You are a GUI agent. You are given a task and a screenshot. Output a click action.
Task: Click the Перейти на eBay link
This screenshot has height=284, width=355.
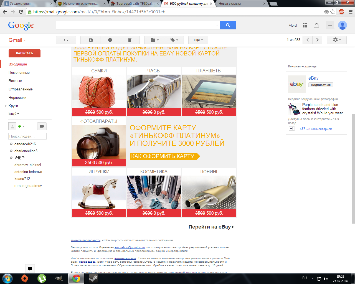click(x=211, y=227)
